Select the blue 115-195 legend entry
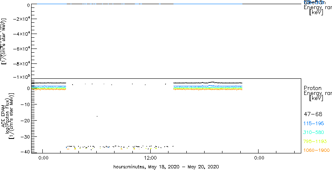Screen dimensions: 332x170 (314, 124)
